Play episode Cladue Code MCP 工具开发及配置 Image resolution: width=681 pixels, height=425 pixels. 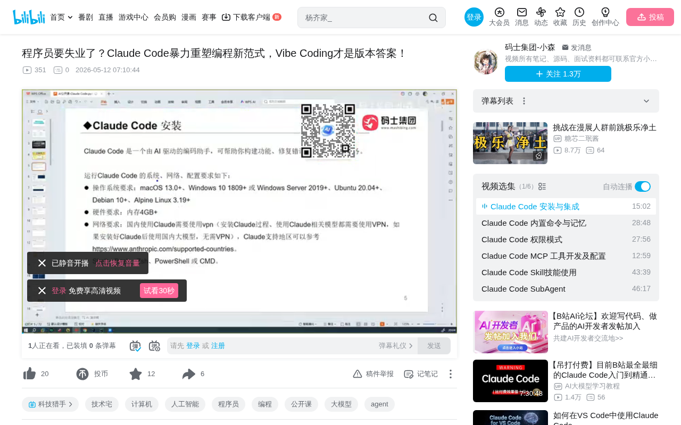[566, 256]
